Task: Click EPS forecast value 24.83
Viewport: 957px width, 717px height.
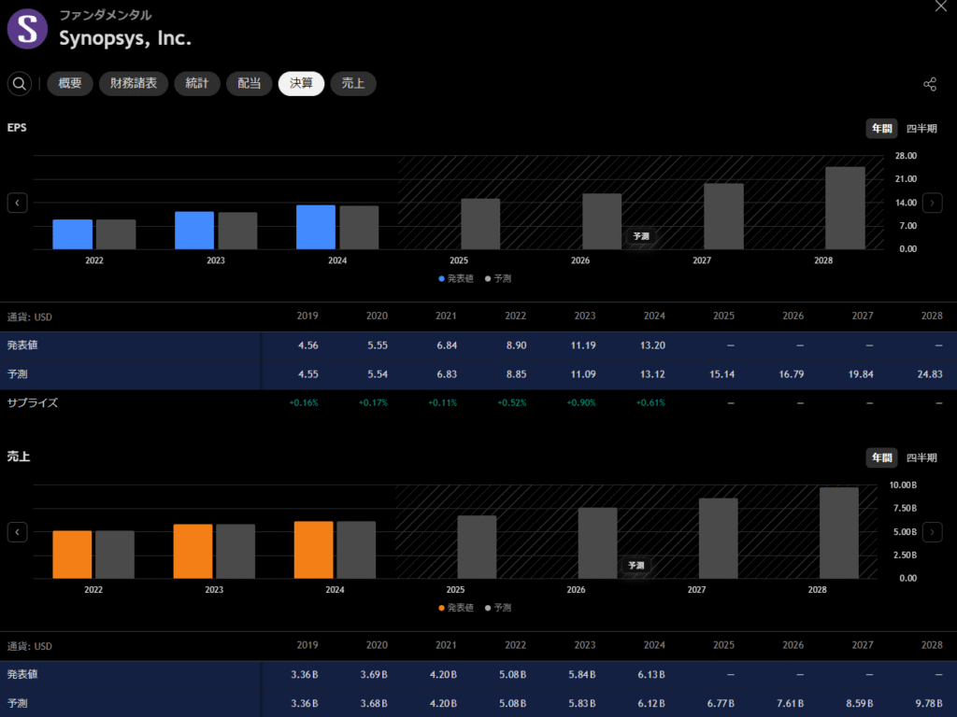Action: click(930, 374)
